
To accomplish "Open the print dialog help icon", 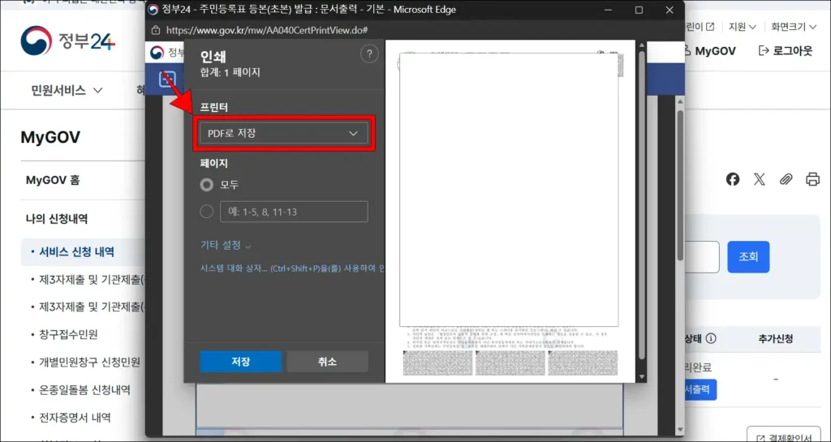I will [369, 54].
